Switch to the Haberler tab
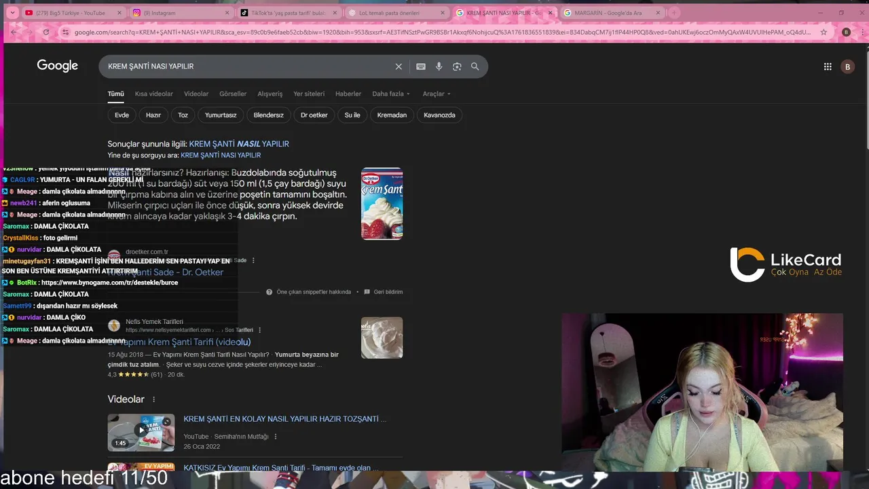 tap(348, 94)
